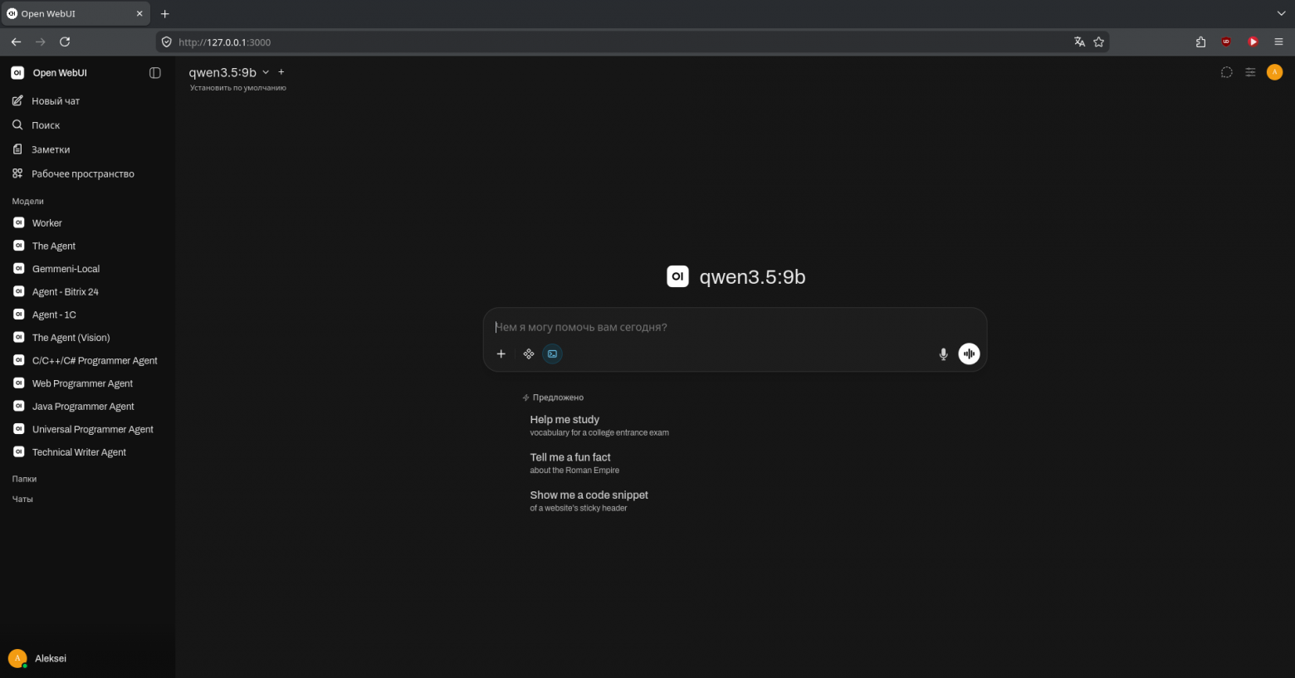Translate page using translate icon
Image resolution: width=1295 pixels, height=678 pixels.
pos(1079,41)
